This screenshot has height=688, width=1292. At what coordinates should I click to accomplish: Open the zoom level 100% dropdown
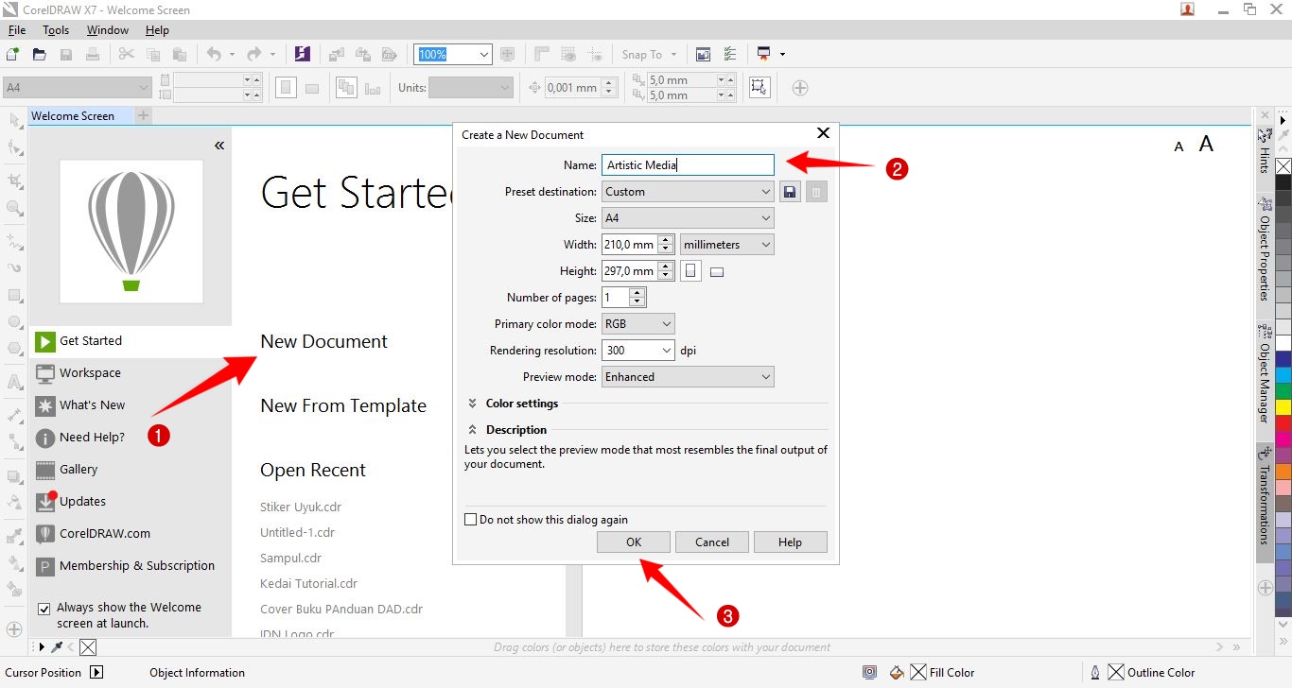484,55
